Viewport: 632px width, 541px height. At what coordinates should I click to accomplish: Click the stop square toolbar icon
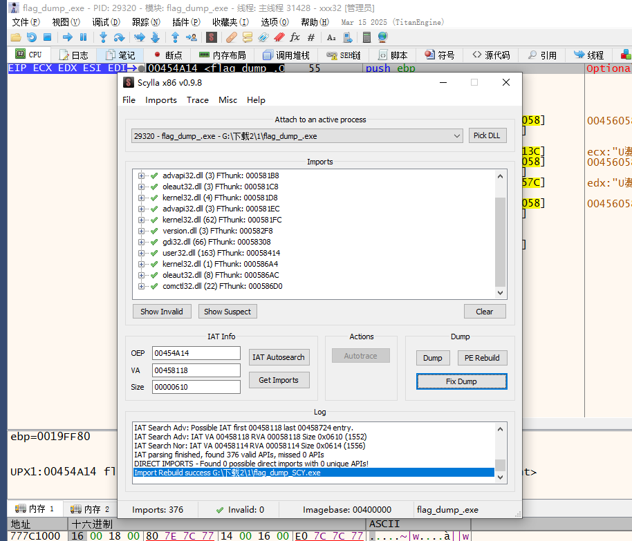coord(48,37)
